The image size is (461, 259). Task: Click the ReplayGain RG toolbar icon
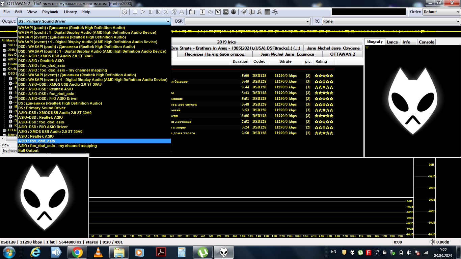[218, 12]
